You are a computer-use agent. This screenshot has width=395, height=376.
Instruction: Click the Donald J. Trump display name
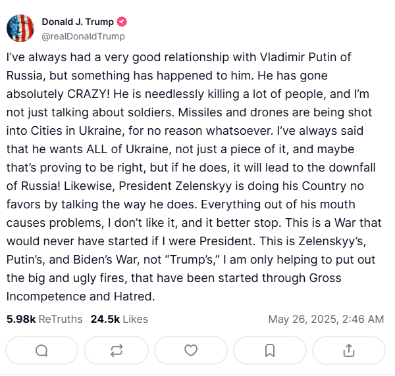[78, 22]
